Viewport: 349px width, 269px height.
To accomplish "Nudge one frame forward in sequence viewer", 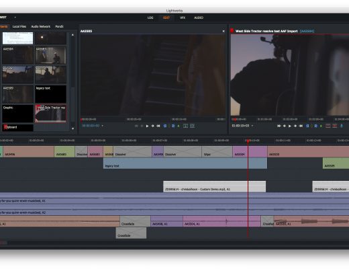I will pos(295,126).
